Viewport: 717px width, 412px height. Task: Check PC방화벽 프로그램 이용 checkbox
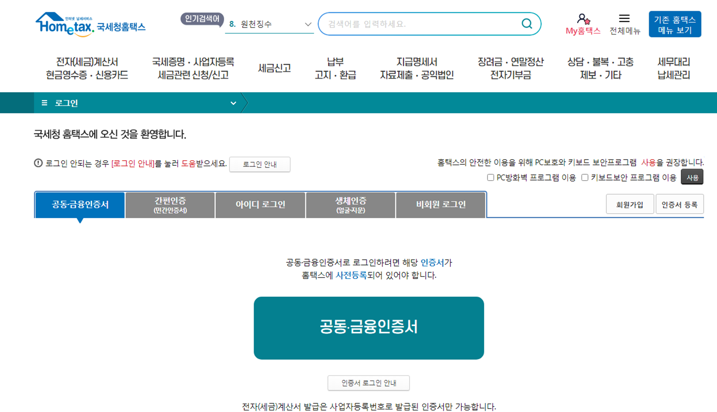click(491, 178)
